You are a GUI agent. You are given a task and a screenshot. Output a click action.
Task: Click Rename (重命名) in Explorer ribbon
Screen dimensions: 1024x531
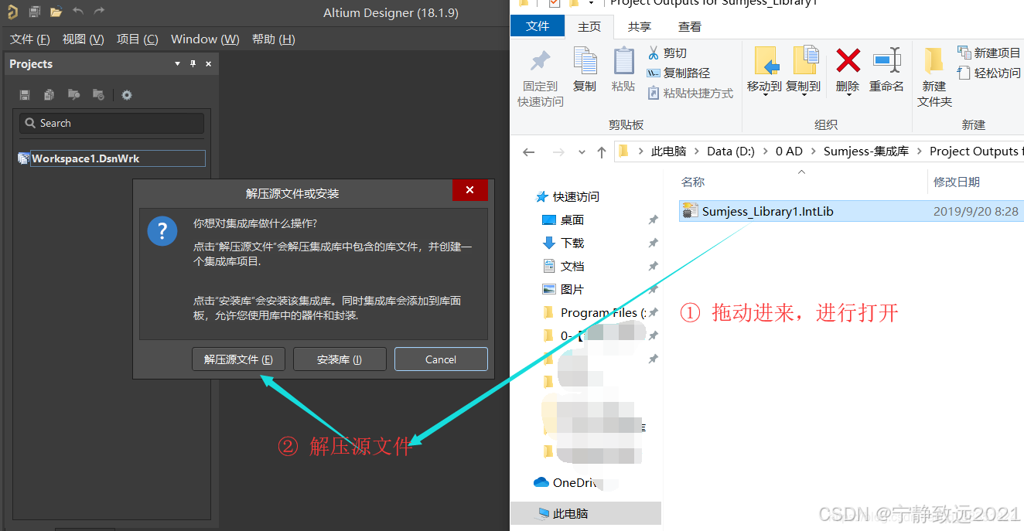point(886,70)
